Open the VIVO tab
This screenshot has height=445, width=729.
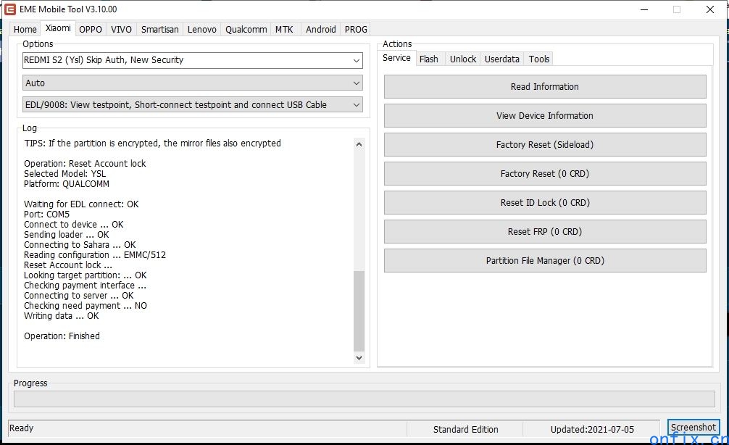(121, 29)
